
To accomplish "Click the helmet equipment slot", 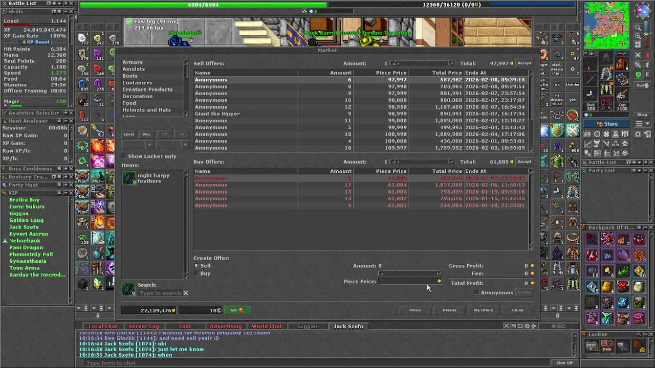I will coord(607,57).
